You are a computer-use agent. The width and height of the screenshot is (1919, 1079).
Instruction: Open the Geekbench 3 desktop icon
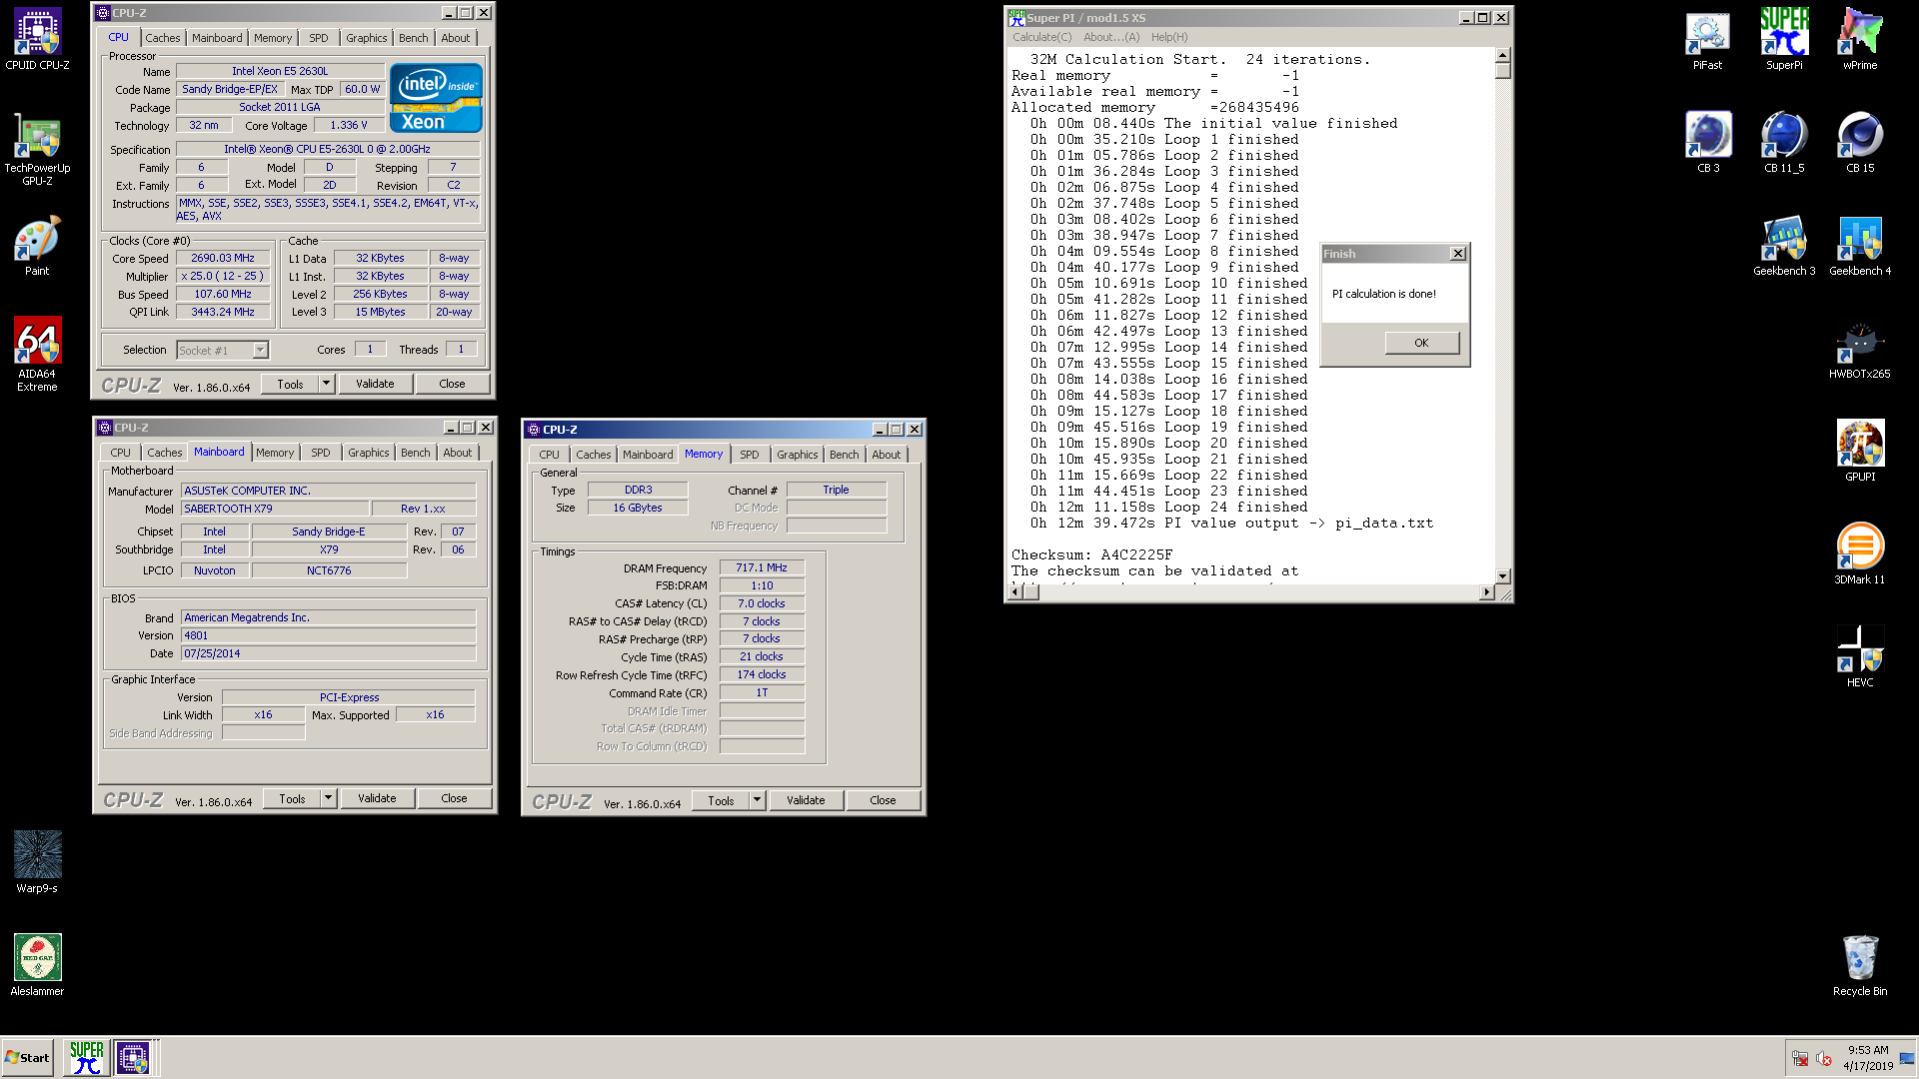[x=1784, y=246]
